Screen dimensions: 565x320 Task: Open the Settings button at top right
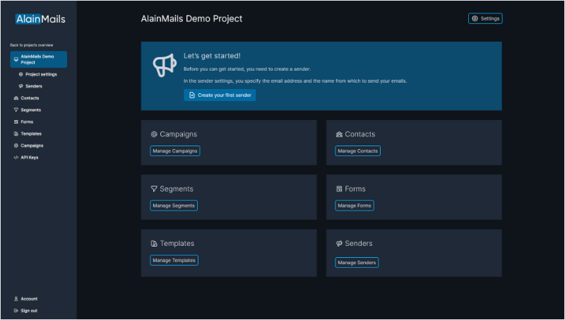click(x=485, y=18)
